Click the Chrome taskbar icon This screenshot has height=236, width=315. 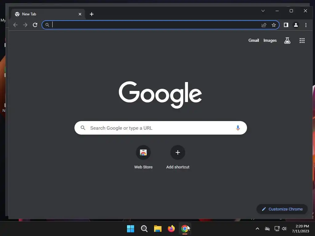(x=185, y=229)
